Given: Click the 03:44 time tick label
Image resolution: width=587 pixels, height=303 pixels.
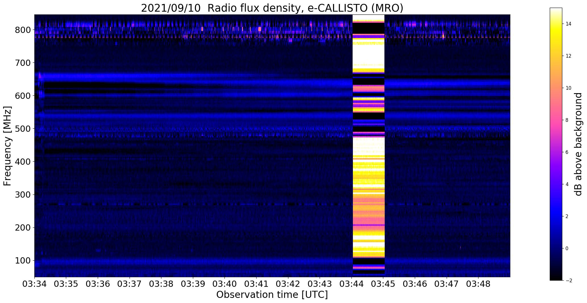Looking at the screenshot, I should [352, 284].
